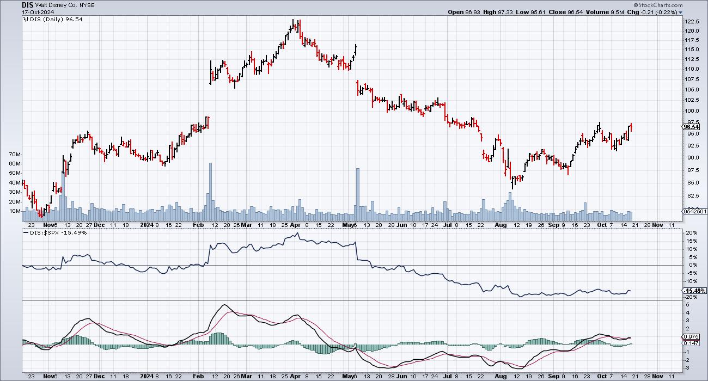Click the 9542501 volume tag
708x381 pixels.
pos(694,211)
